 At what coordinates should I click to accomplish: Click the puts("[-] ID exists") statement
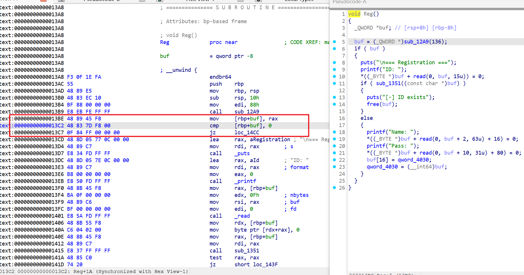tap(401, 97)
